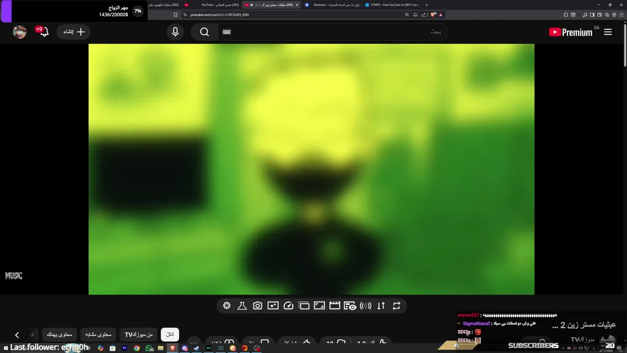Click the YouTube Premium logo
Screen dimensions: 627x353
[x=571, y=32]
